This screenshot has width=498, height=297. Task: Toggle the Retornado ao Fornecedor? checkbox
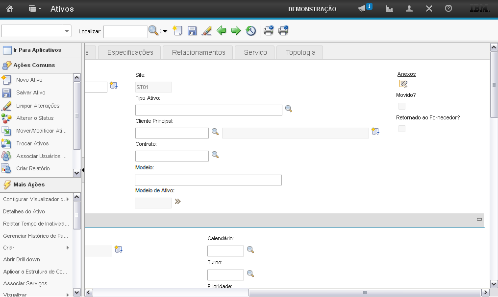(x=402, y=129)
